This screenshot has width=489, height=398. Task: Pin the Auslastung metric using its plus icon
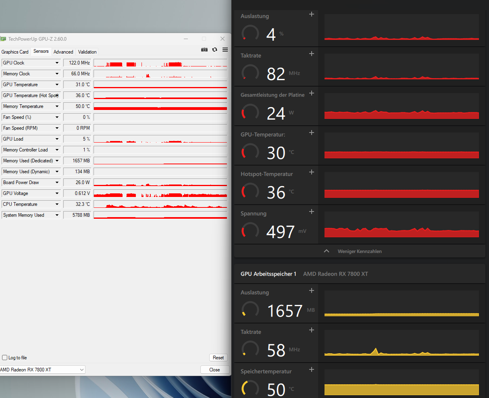pos(311,14)
